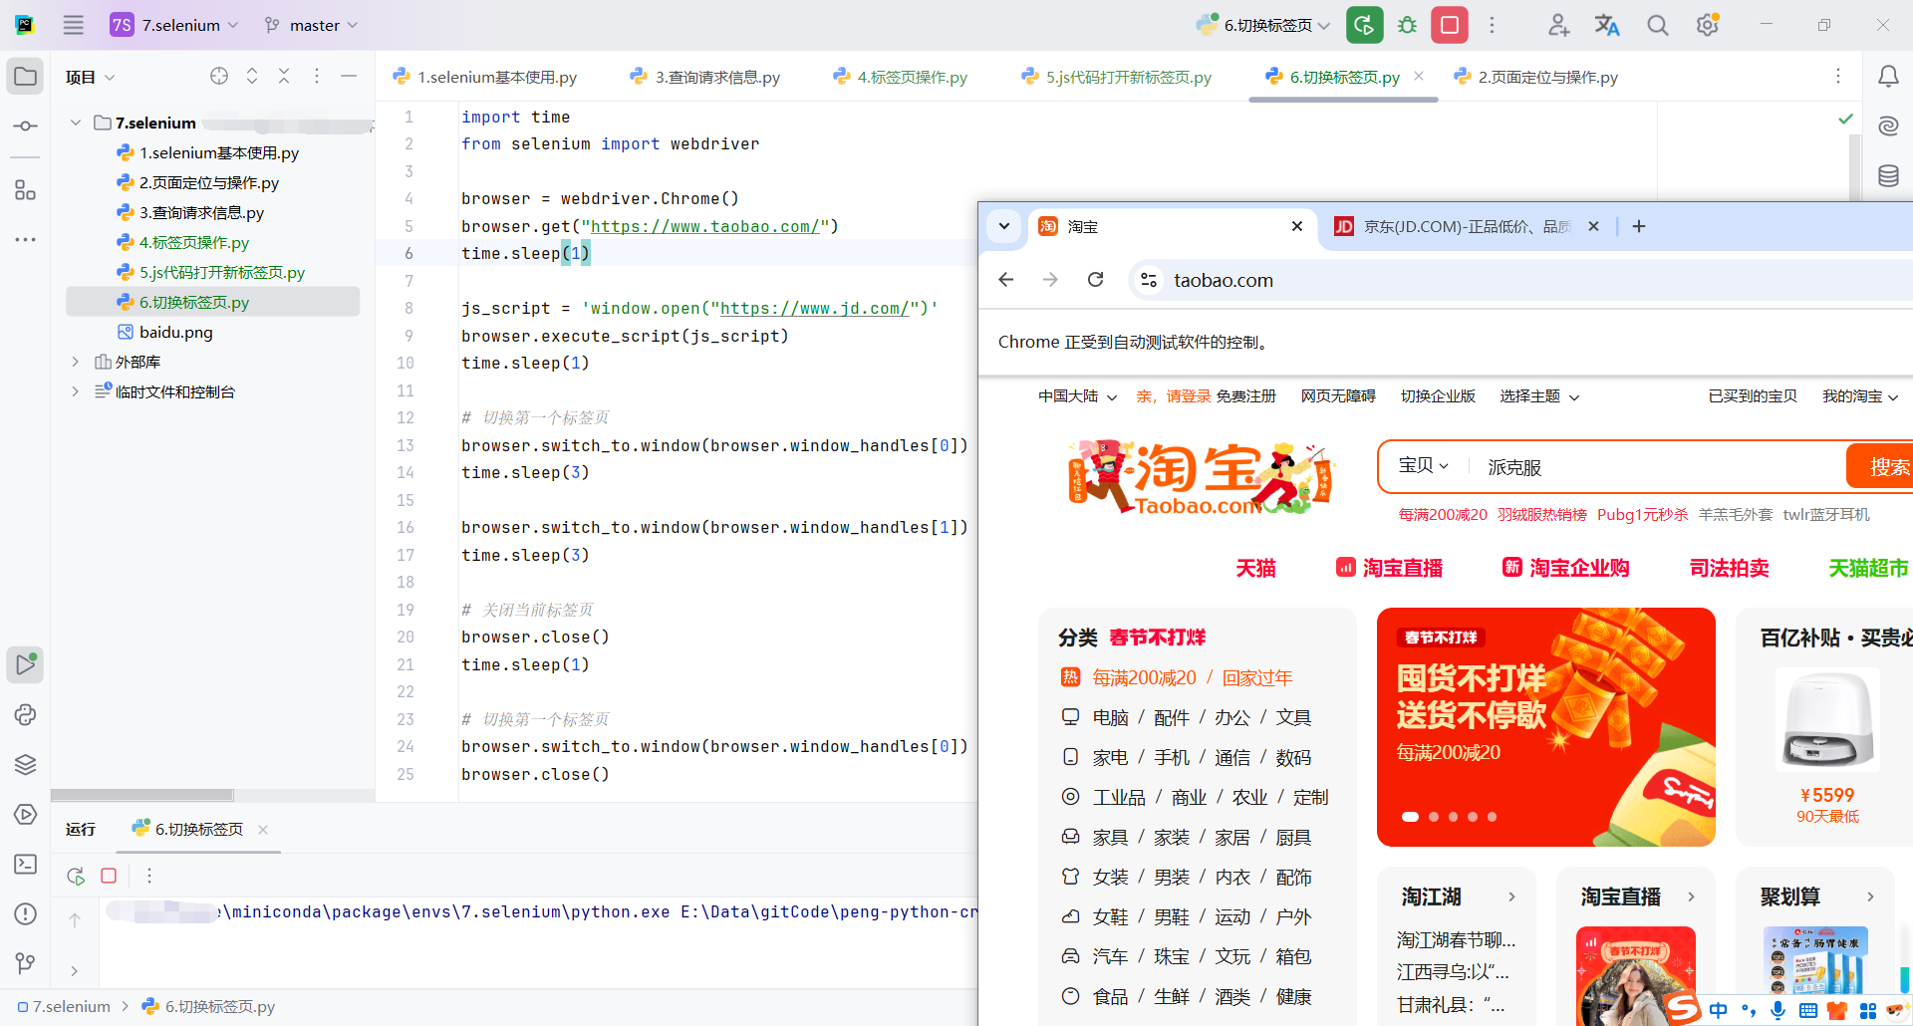Click the orange 搜索 button on Taobao
The height and width of the screenshot is (1026, 1913).
[x=1879, y=466]
